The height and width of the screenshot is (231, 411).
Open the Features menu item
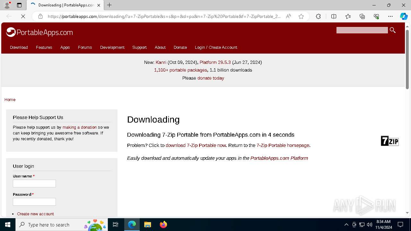[x=44, y=47]
